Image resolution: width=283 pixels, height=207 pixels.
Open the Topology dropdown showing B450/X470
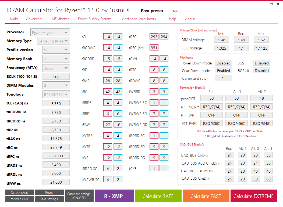[x=56, y=94]
